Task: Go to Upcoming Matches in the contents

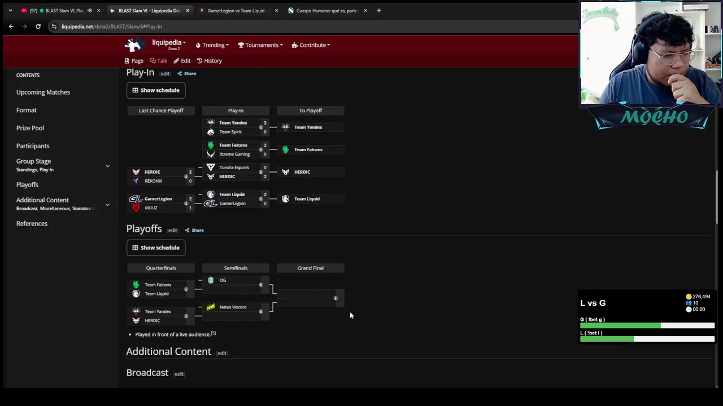Action: tap(43, 92)
